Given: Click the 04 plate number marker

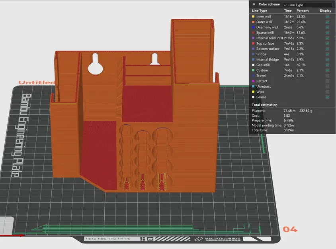Looking at the screenshot, I should coord(290,229).
